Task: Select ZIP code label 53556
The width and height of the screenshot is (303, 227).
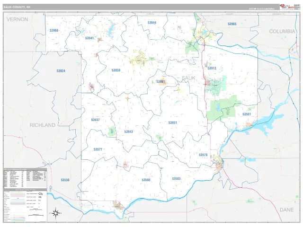Action: coord(65,180)
